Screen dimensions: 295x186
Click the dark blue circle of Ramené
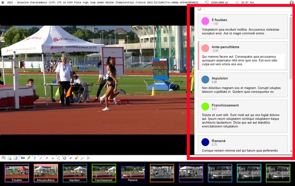[x=205, y=142]
